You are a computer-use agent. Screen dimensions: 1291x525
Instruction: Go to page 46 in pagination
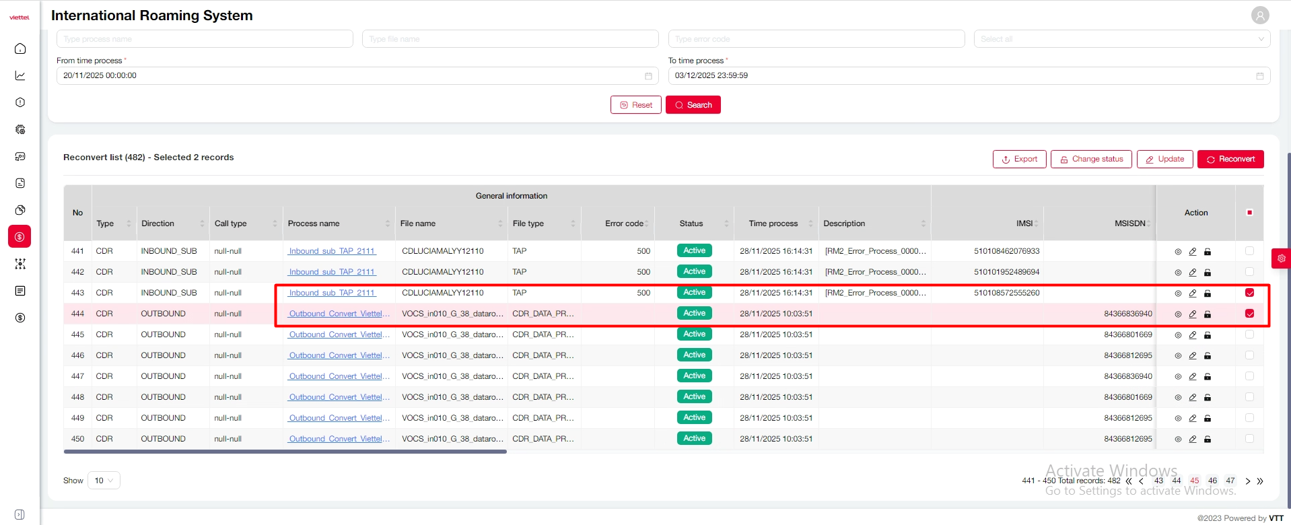click(1212, 481)
